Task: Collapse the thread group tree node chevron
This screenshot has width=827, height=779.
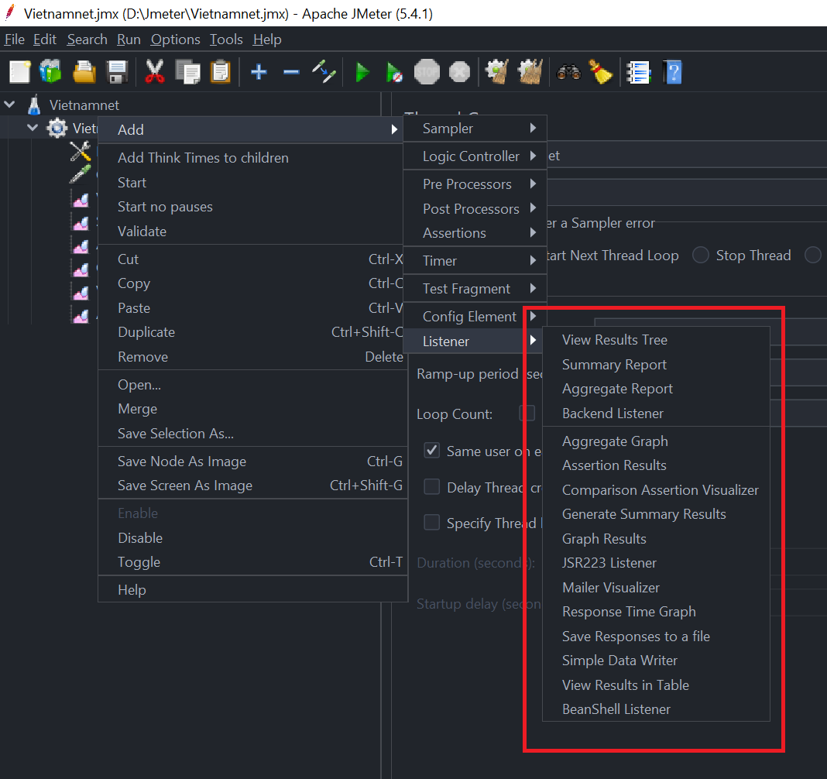Action: click(33, 128)
